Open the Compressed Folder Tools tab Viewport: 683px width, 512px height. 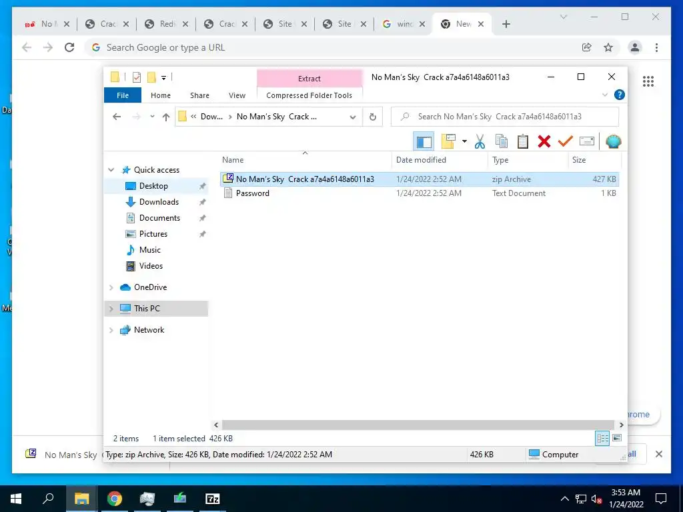coord(309,95)
